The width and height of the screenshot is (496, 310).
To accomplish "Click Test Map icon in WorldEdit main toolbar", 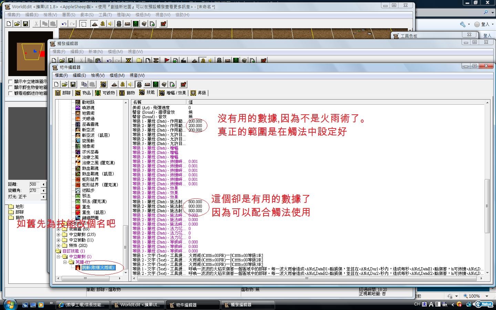I will tap(163, 24).
